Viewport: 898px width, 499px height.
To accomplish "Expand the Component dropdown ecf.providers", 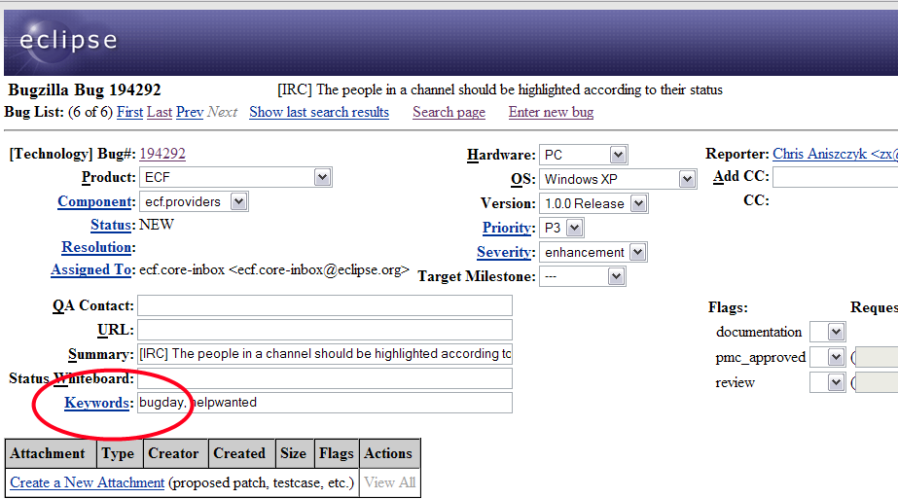I will coord(194,201).
